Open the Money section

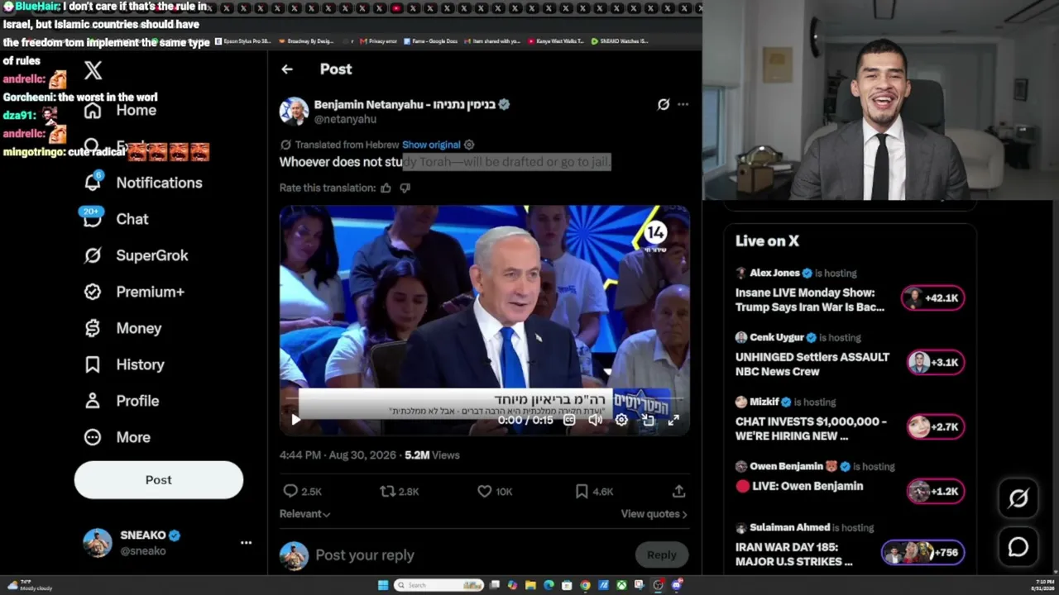(123, 328)
